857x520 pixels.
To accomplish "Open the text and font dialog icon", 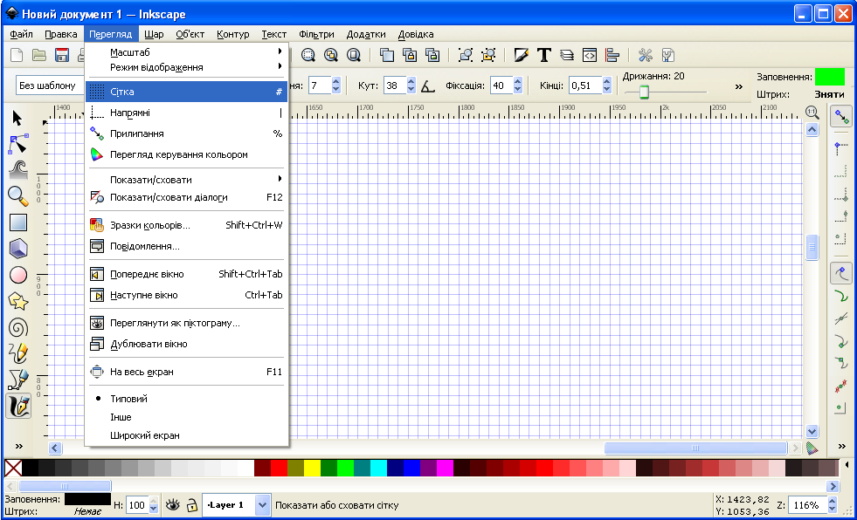I will (x=544, y=55).
